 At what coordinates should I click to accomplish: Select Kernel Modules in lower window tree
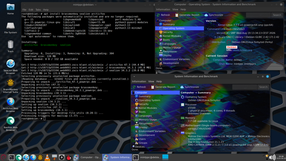point(147,108)
